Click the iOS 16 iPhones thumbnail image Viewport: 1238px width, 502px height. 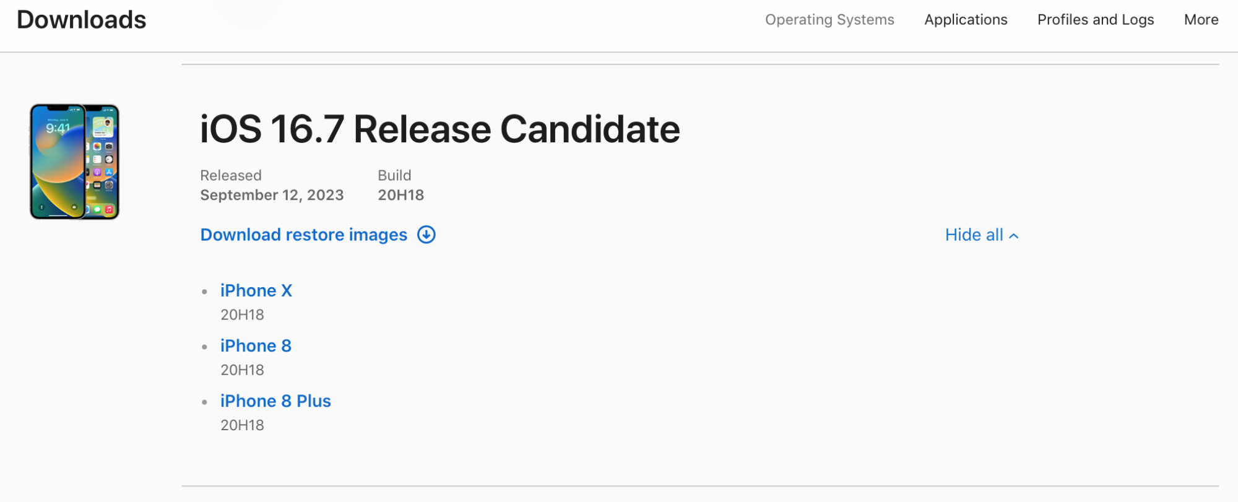(74, 162)
